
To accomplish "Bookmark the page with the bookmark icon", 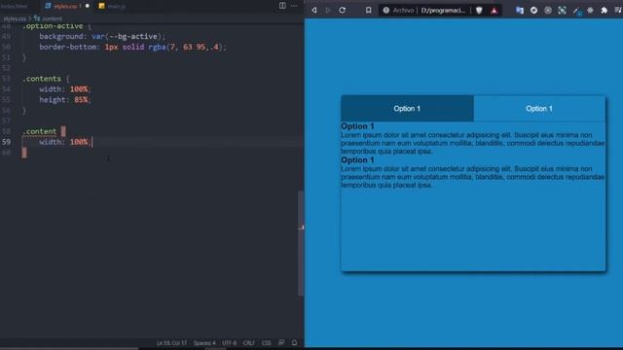I will click(368, 11).
